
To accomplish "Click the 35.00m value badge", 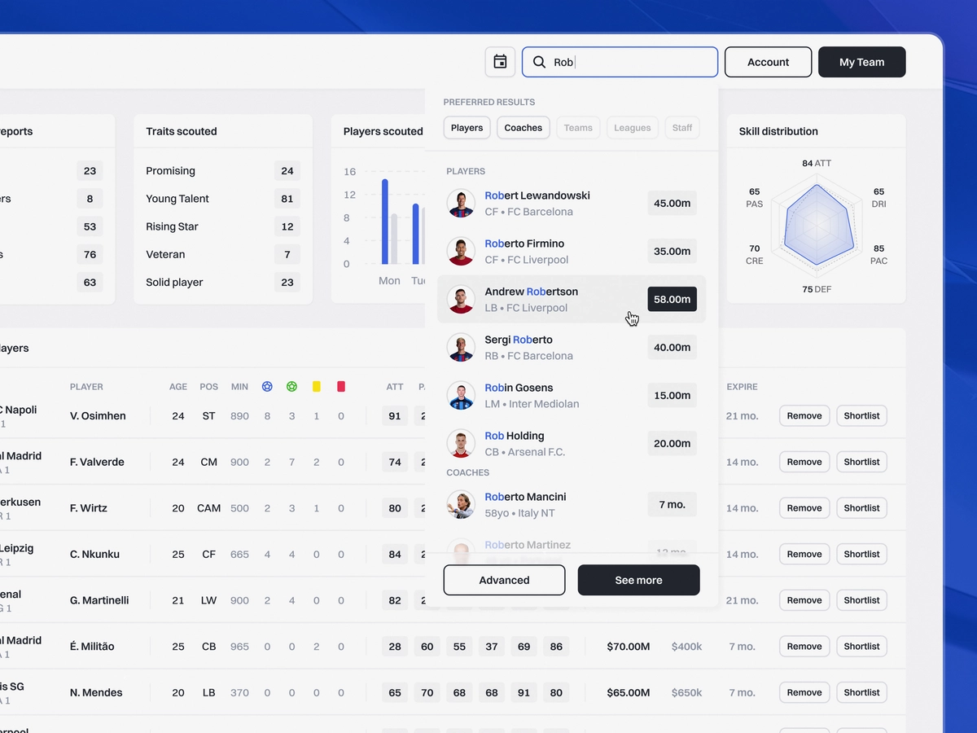I will (x=673, y=251).
